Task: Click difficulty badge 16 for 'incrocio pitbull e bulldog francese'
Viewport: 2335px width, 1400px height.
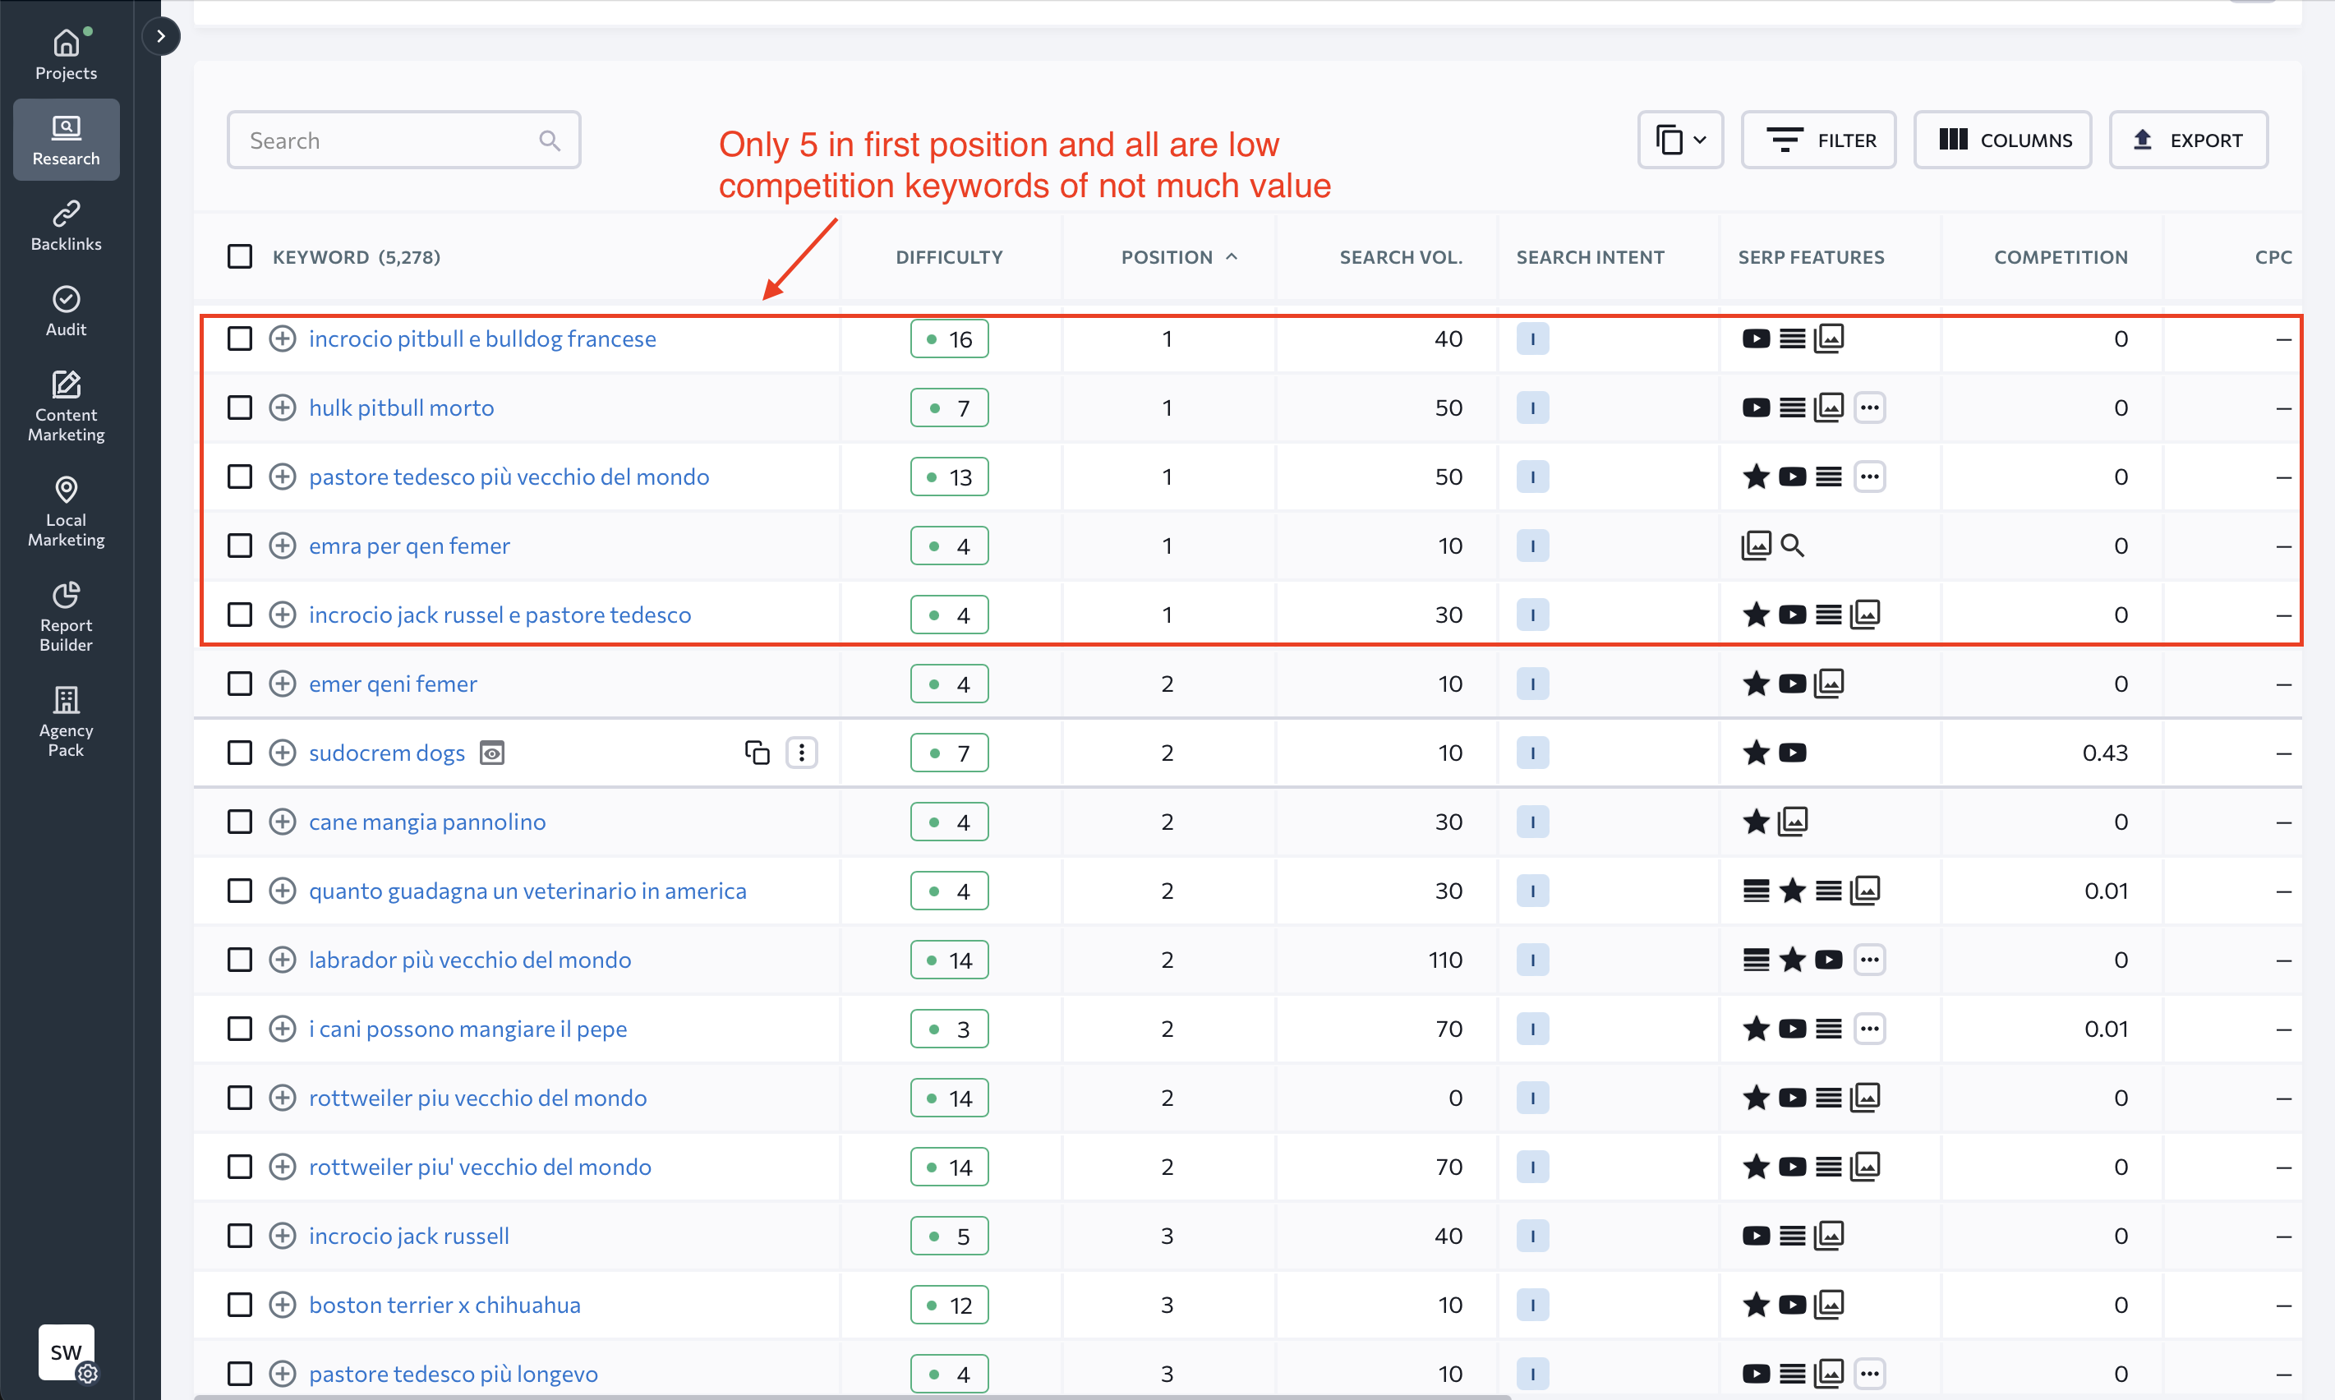Action: (949, 338)
